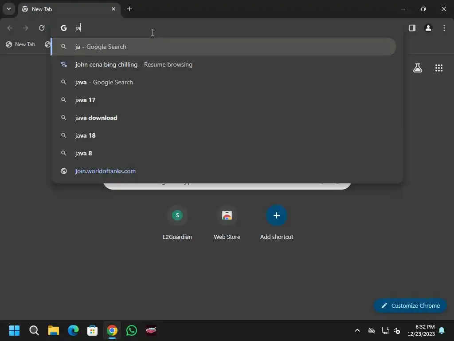Select 'ja - Google Search' suggestion
The height and width of the screenshot is (341, 454).
click(223, 47)
